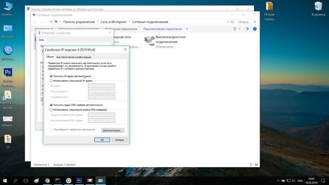Open the blue help icon
The width and height of the screenshot is (329, 185).
click(255, 29)
